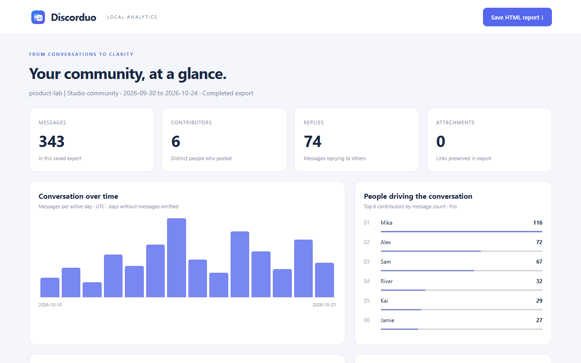Click the Replies card value 74

(313, 142)
